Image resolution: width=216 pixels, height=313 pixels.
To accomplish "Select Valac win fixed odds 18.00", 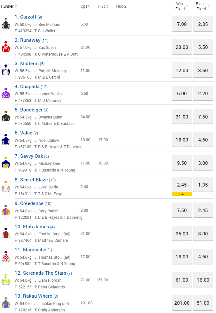I will click(x=182, y=140).
